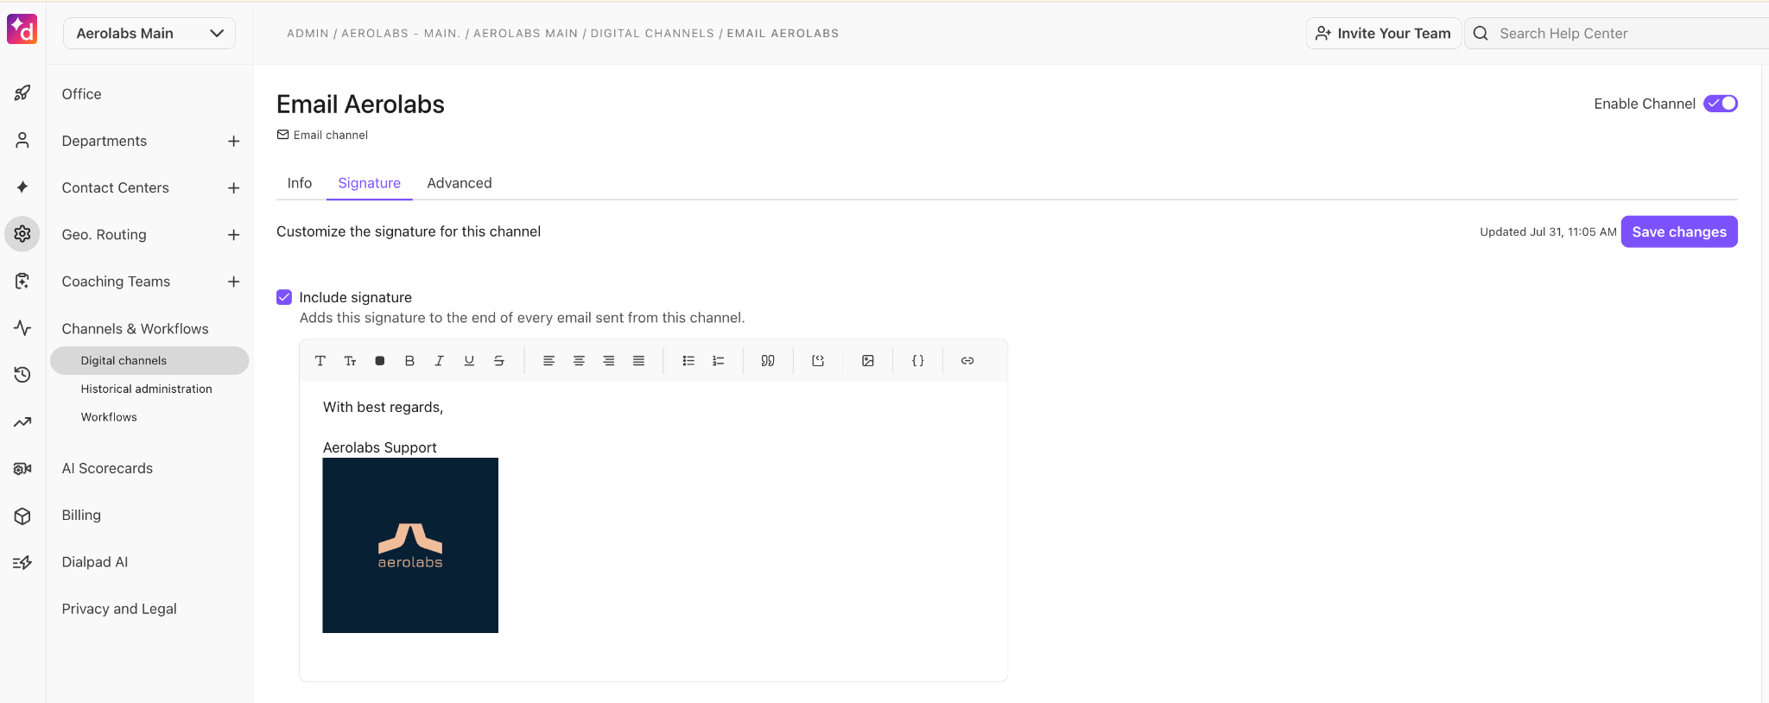
Task: Expand Departments with the plus button
Action: [x=233, y=141]
